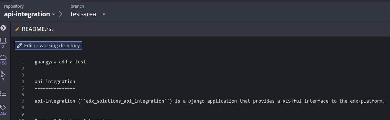This screenshot has width=390, height=120.
Task: Click line number 5 in the gutter
Action: (23, 88)
